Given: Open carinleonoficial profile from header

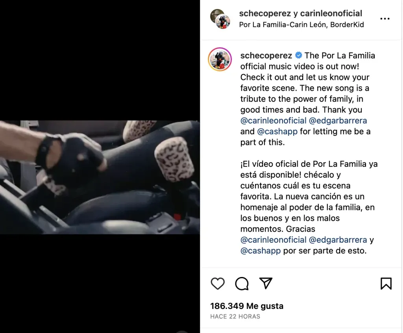Looking at the screenshot, I should (x=331, y=13).
